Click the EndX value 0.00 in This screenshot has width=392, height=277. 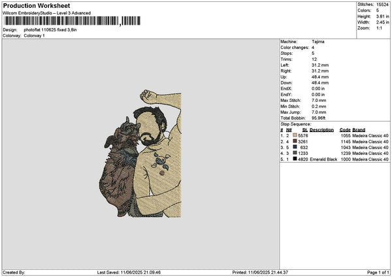pyautogui.click(x=318, y=89)
